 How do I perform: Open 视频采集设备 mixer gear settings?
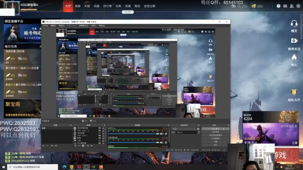(166, 142)
